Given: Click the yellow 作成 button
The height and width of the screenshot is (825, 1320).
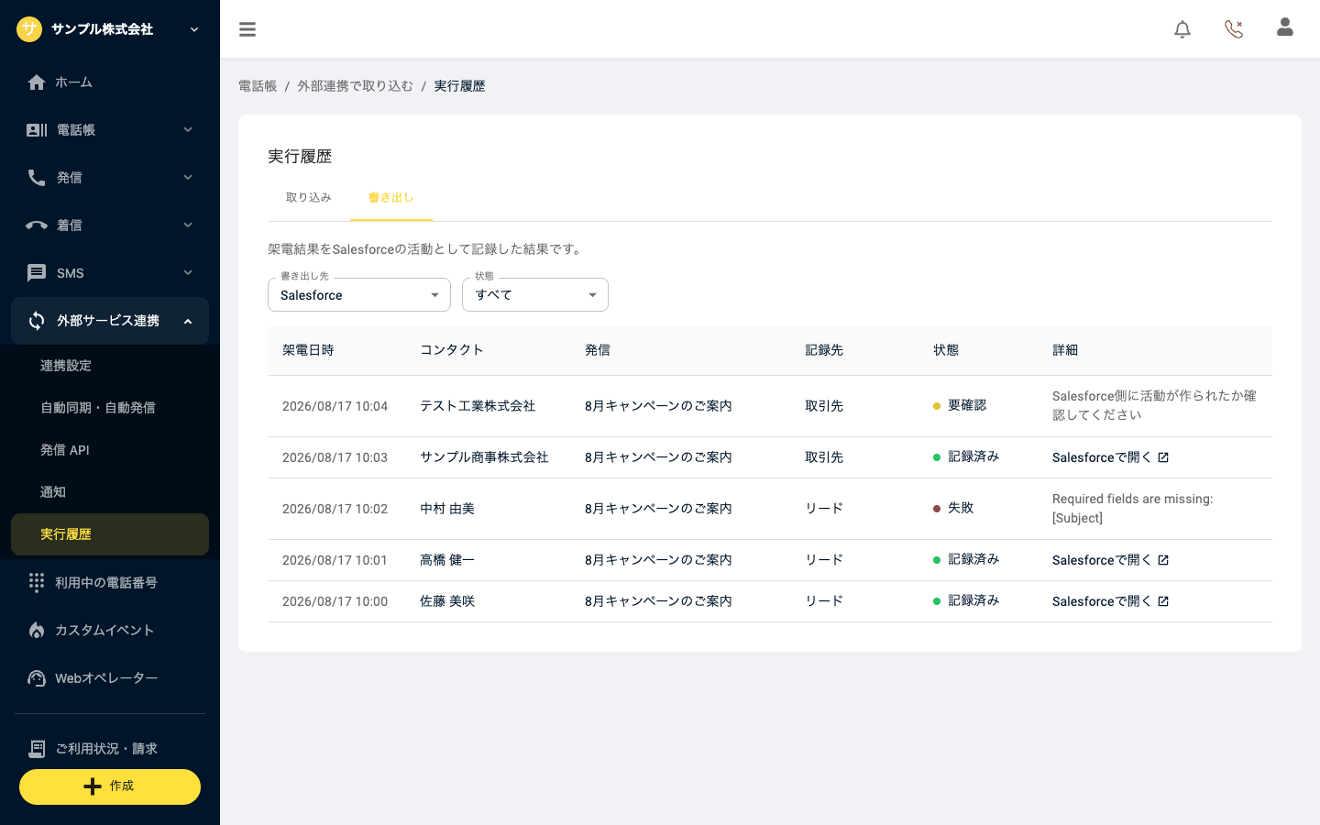Looking at the screenshot, I should [110, 786].
